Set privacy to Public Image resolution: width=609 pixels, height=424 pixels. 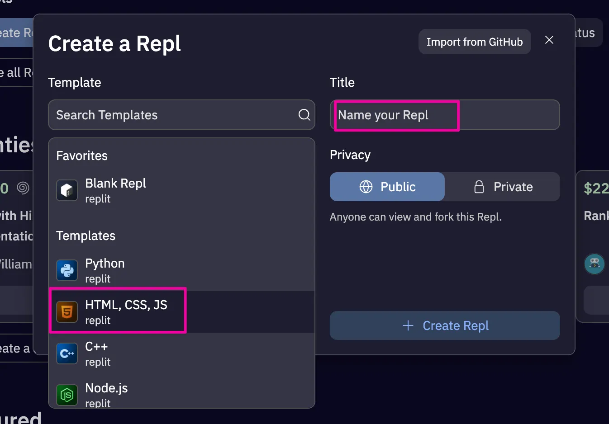387,187
